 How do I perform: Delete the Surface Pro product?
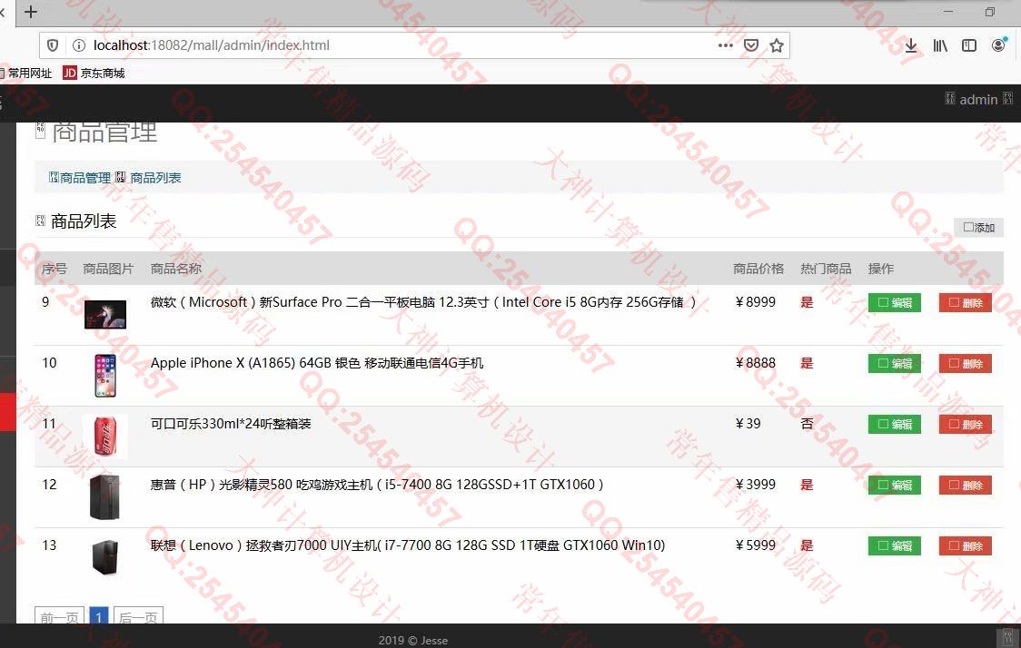click(x=965, y=302)
